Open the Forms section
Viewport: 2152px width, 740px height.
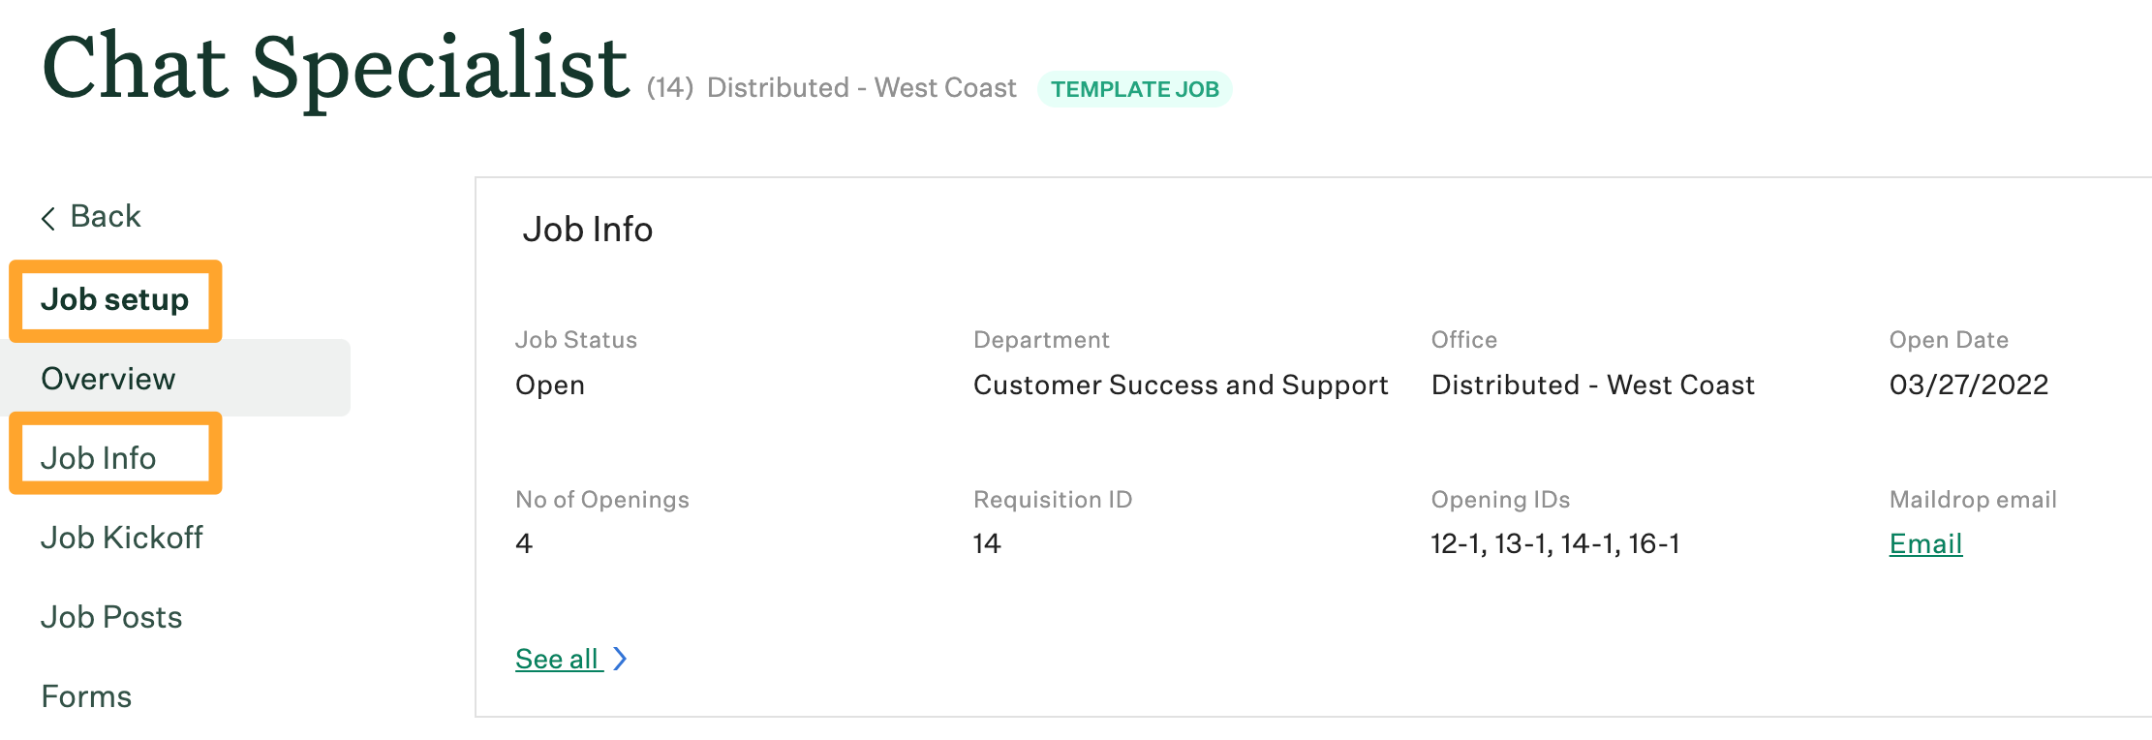pyautogui.click(x=86, y=694)
